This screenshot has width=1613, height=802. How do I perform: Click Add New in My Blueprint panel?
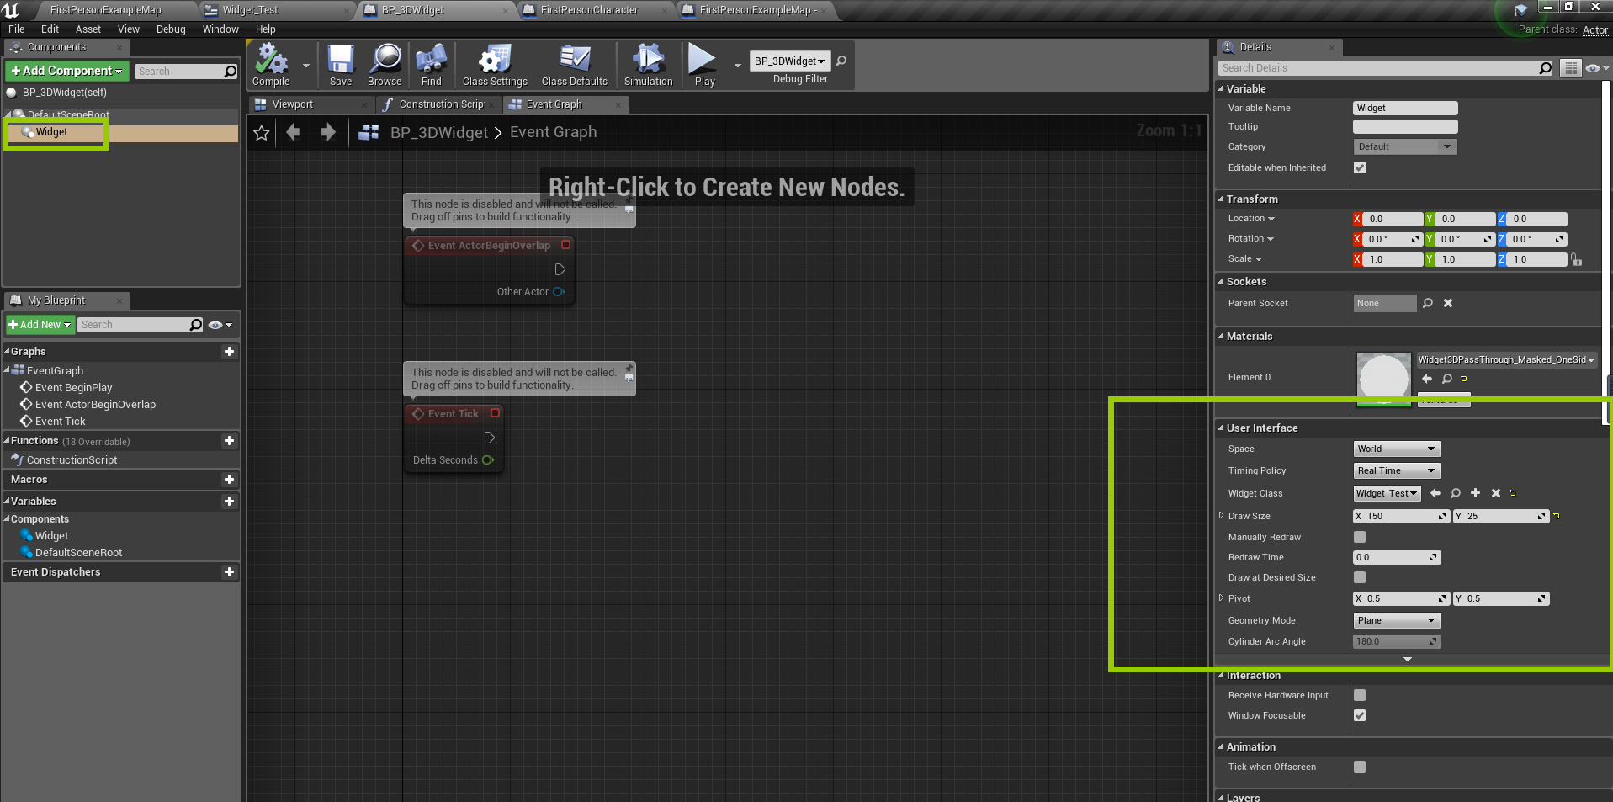tap(39, 324)
